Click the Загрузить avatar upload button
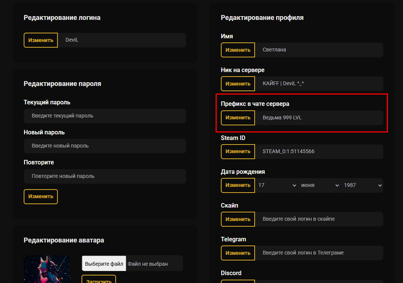This screenshot has height=283, width=403. 99,279
